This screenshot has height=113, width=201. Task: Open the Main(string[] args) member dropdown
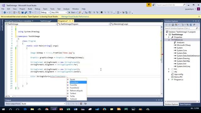click(x=137, y=24)
